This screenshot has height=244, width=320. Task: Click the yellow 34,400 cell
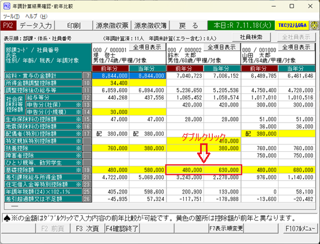click(110, 83)
